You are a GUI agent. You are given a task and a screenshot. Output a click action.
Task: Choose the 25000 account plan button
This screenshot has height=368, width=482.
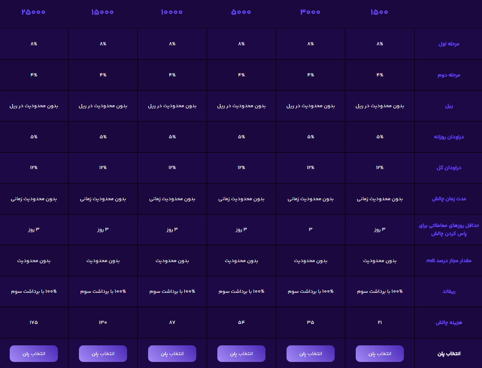tap(34, 353)
